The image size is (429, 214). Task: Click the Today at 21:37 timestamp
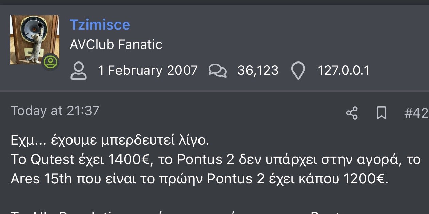(x=55, y=111)
